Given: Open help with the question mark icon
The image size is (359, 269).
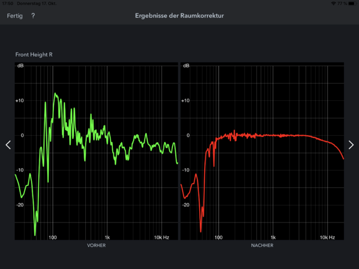Looking at the screenshot, I should click(x=33, y=16).
